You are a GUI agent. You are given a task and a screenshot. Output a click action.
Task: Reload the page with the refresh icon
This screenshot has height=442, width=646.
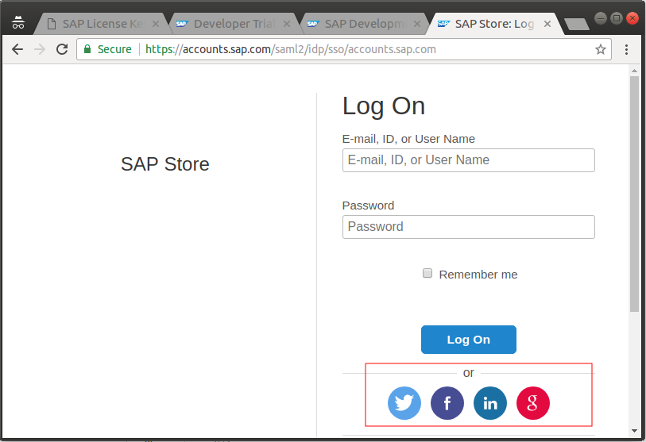pos(62,49)
